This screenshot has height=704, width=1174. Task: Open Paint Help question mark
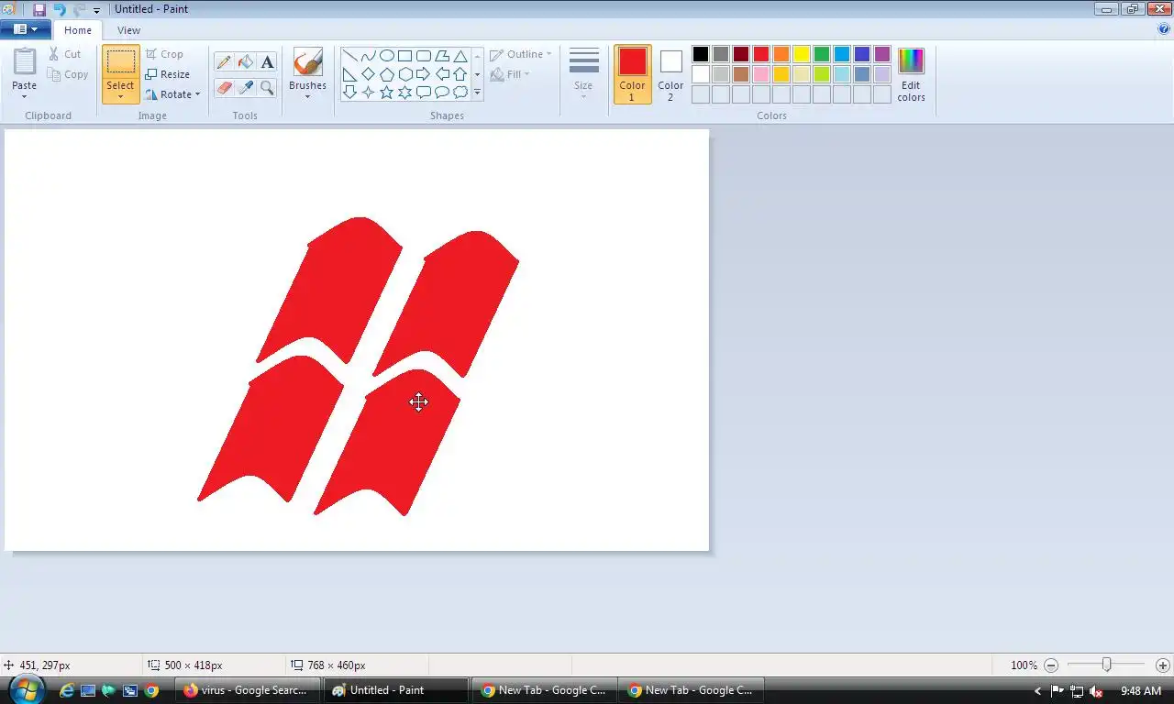click(1164, 29)
